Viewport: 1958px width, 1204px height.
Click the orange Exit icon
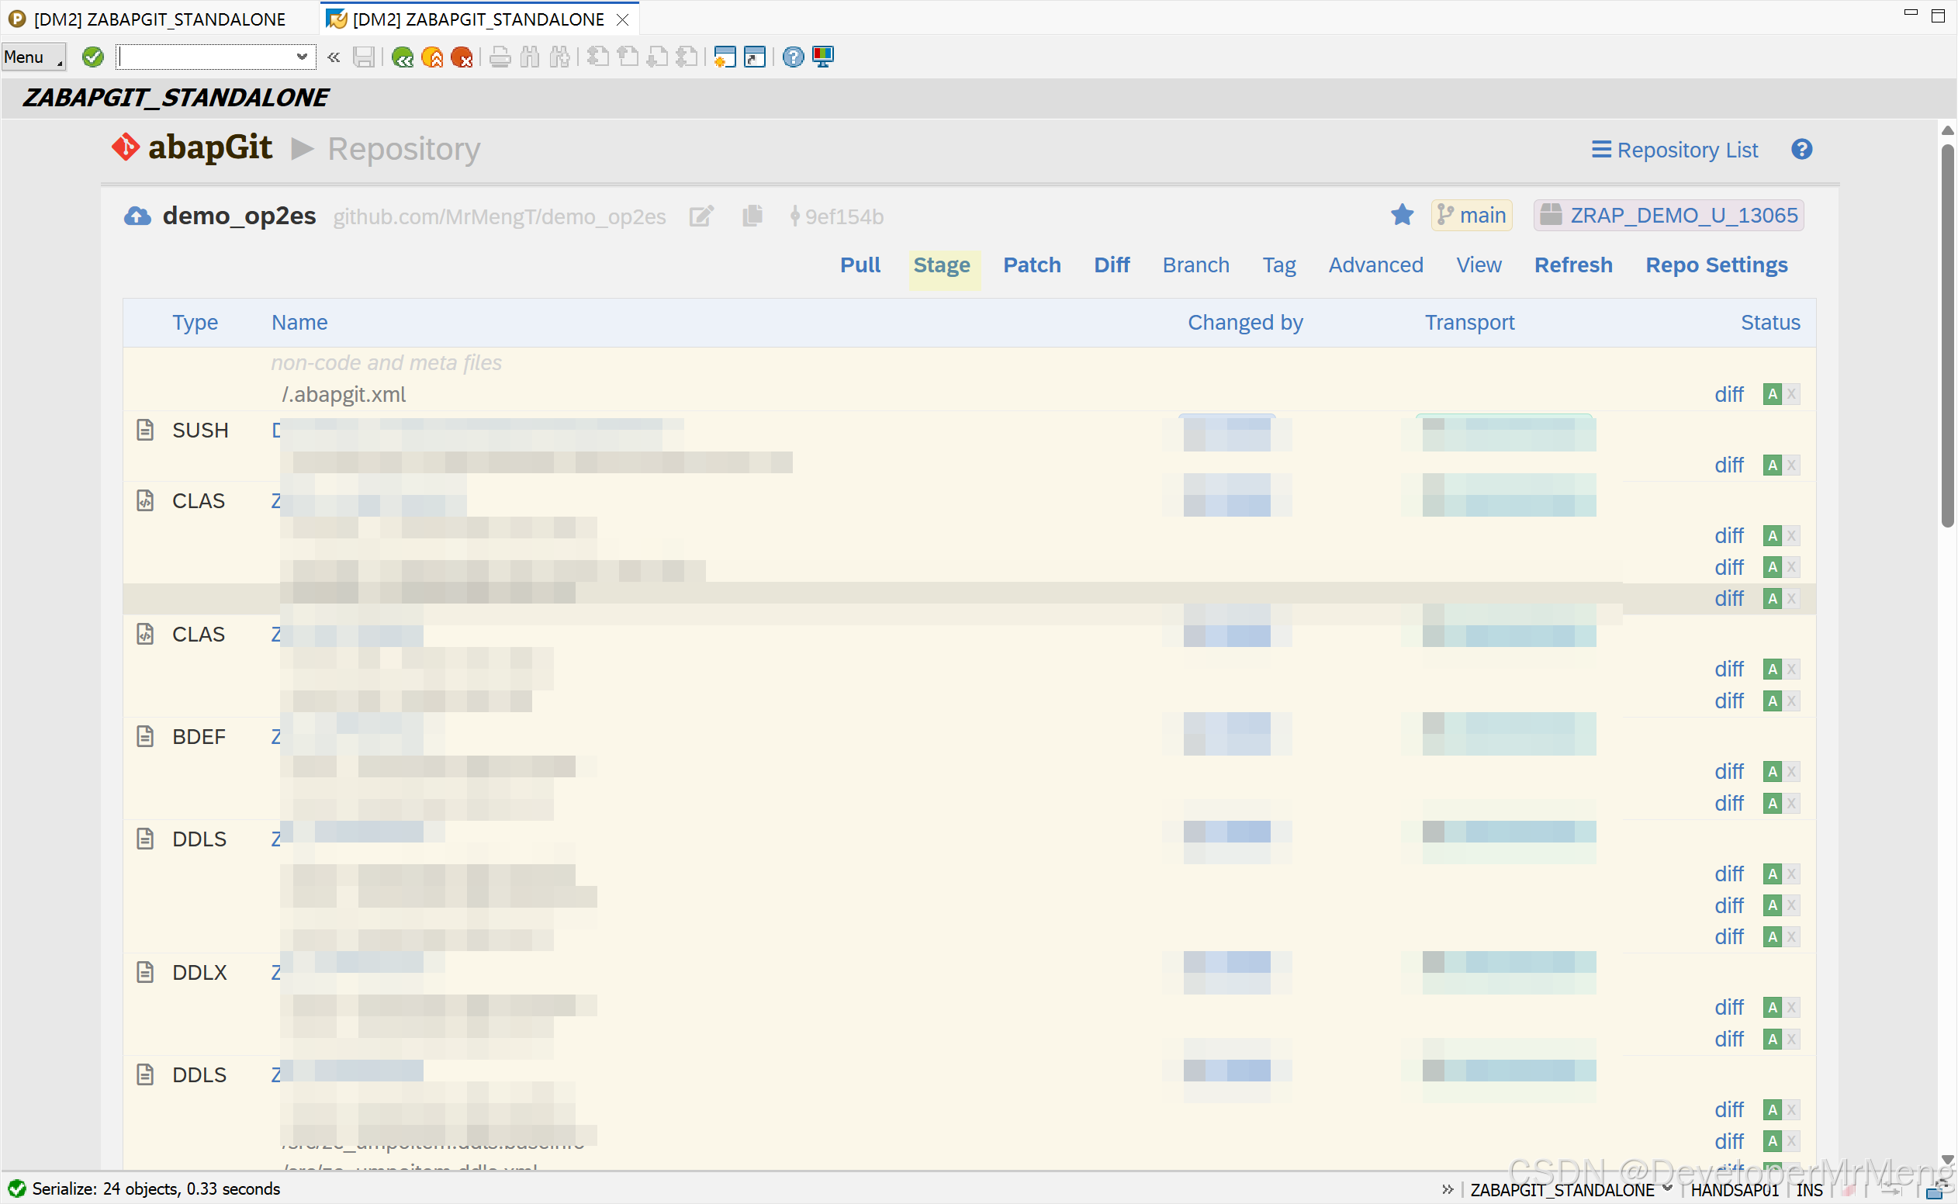pos(432,57)
